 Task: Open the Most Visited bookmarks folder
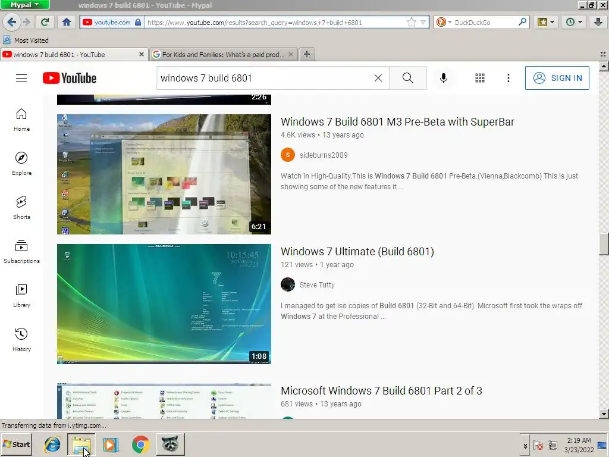pyautogui.click(x=26, y=40)
